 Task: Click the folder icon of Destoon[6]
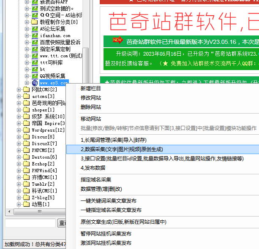27,157
